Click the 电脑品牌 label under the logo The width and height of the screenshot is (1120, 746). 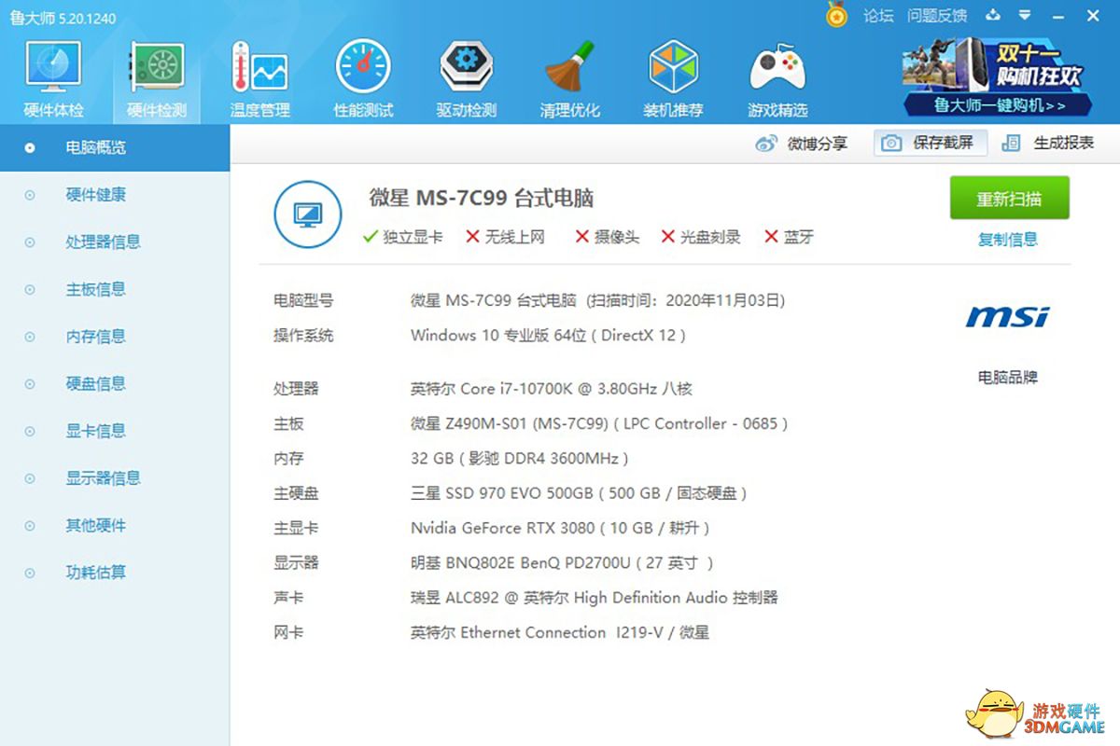click(1008, 378)
